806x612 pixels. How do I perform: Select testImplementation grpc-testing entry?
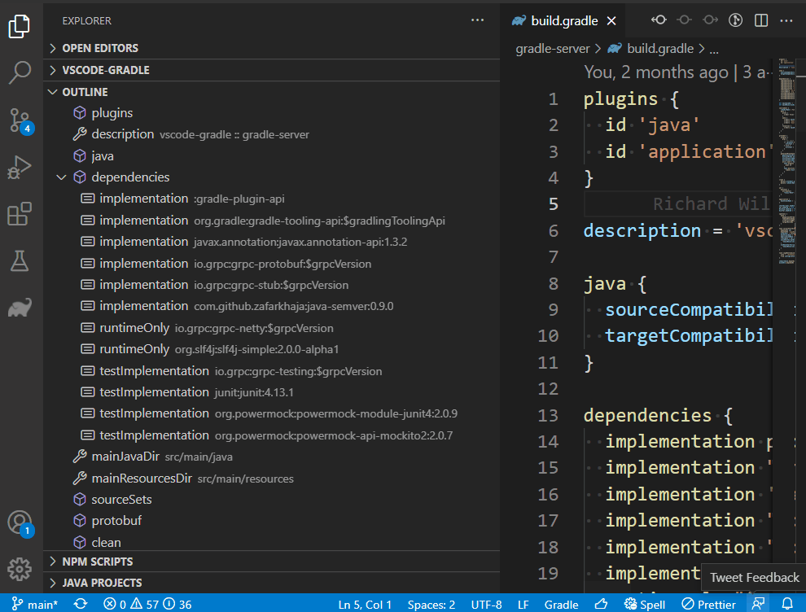pos(271,371)
